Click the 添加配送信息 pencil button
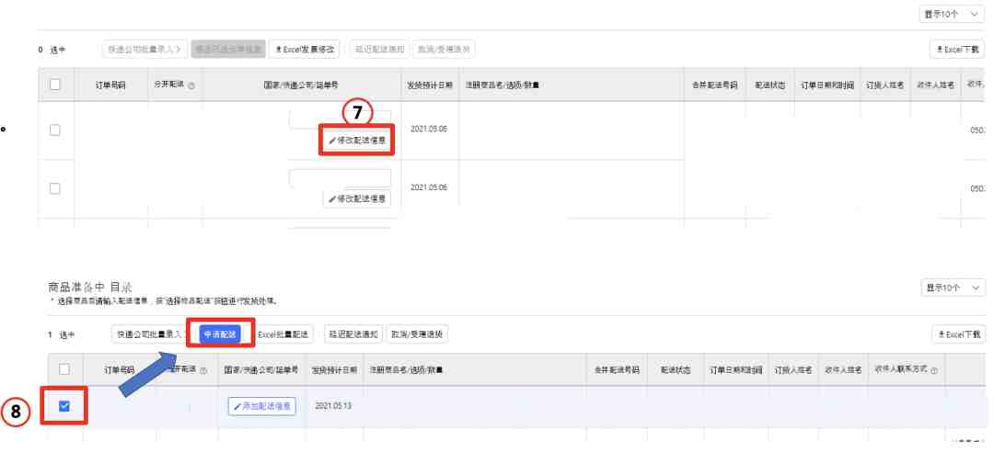Viewport: 994px width, 452px height. tap(261, 406)
